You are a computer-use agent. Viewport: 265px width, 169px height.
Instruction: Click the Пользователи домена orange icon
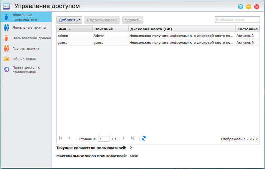pyautogui.click(x=6, y=38)
